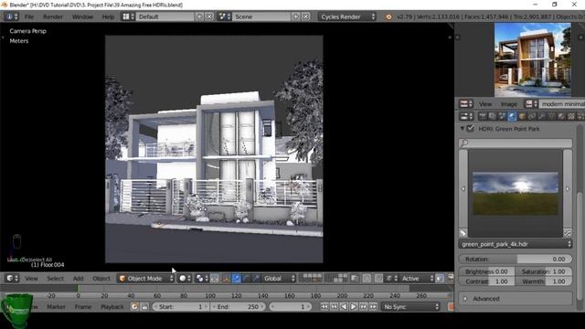585x329 pixels.
Task: Open the image editor type selector
Action: [466, 104]
